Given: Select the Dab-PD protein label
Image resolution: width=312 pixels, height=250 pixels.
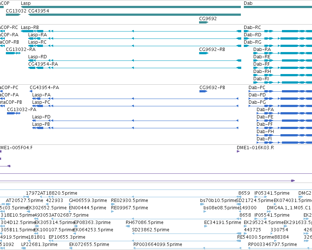Looking at the screenshot, I should point(257,95).
